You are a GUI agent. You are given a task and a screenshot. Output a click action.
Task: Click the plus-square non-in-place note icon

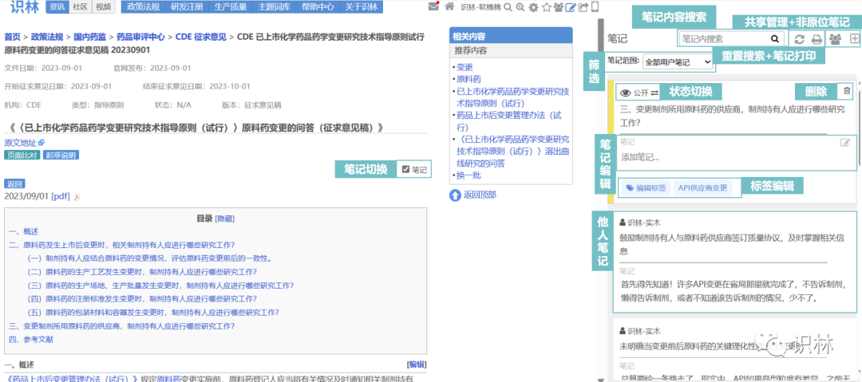854,39
